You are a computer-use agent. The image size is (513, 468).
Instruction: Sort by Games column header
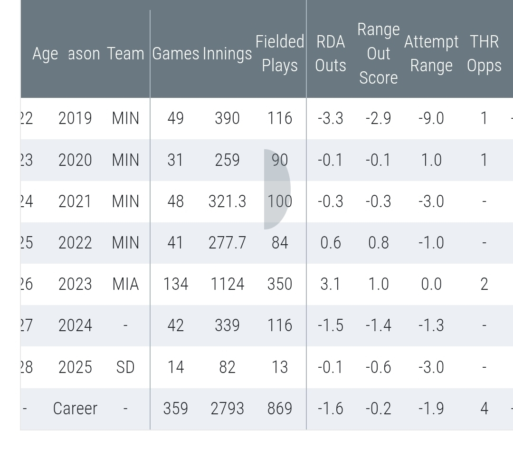(175, 54)
